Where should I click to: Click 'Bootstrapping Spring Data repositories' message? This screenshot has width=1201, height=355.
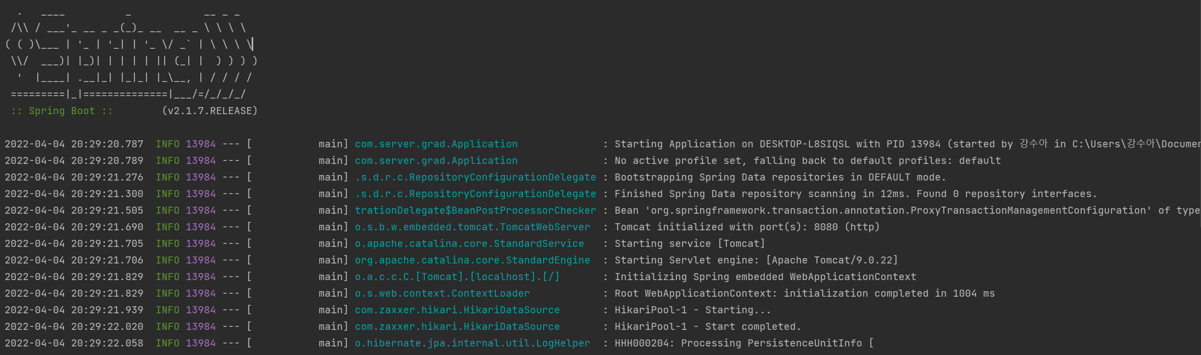tap(780, 177)
